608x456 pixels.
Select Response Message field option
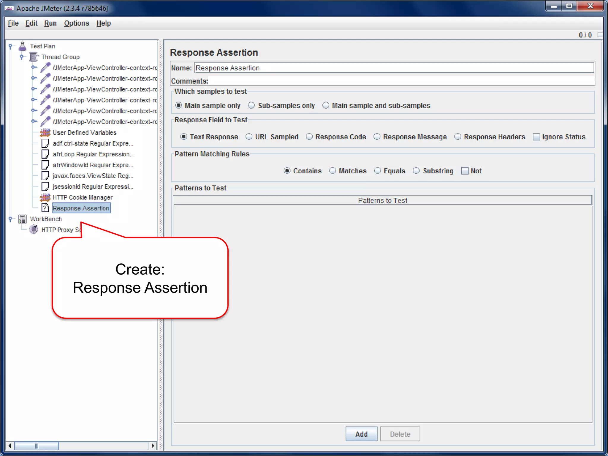tap(377, 137)
